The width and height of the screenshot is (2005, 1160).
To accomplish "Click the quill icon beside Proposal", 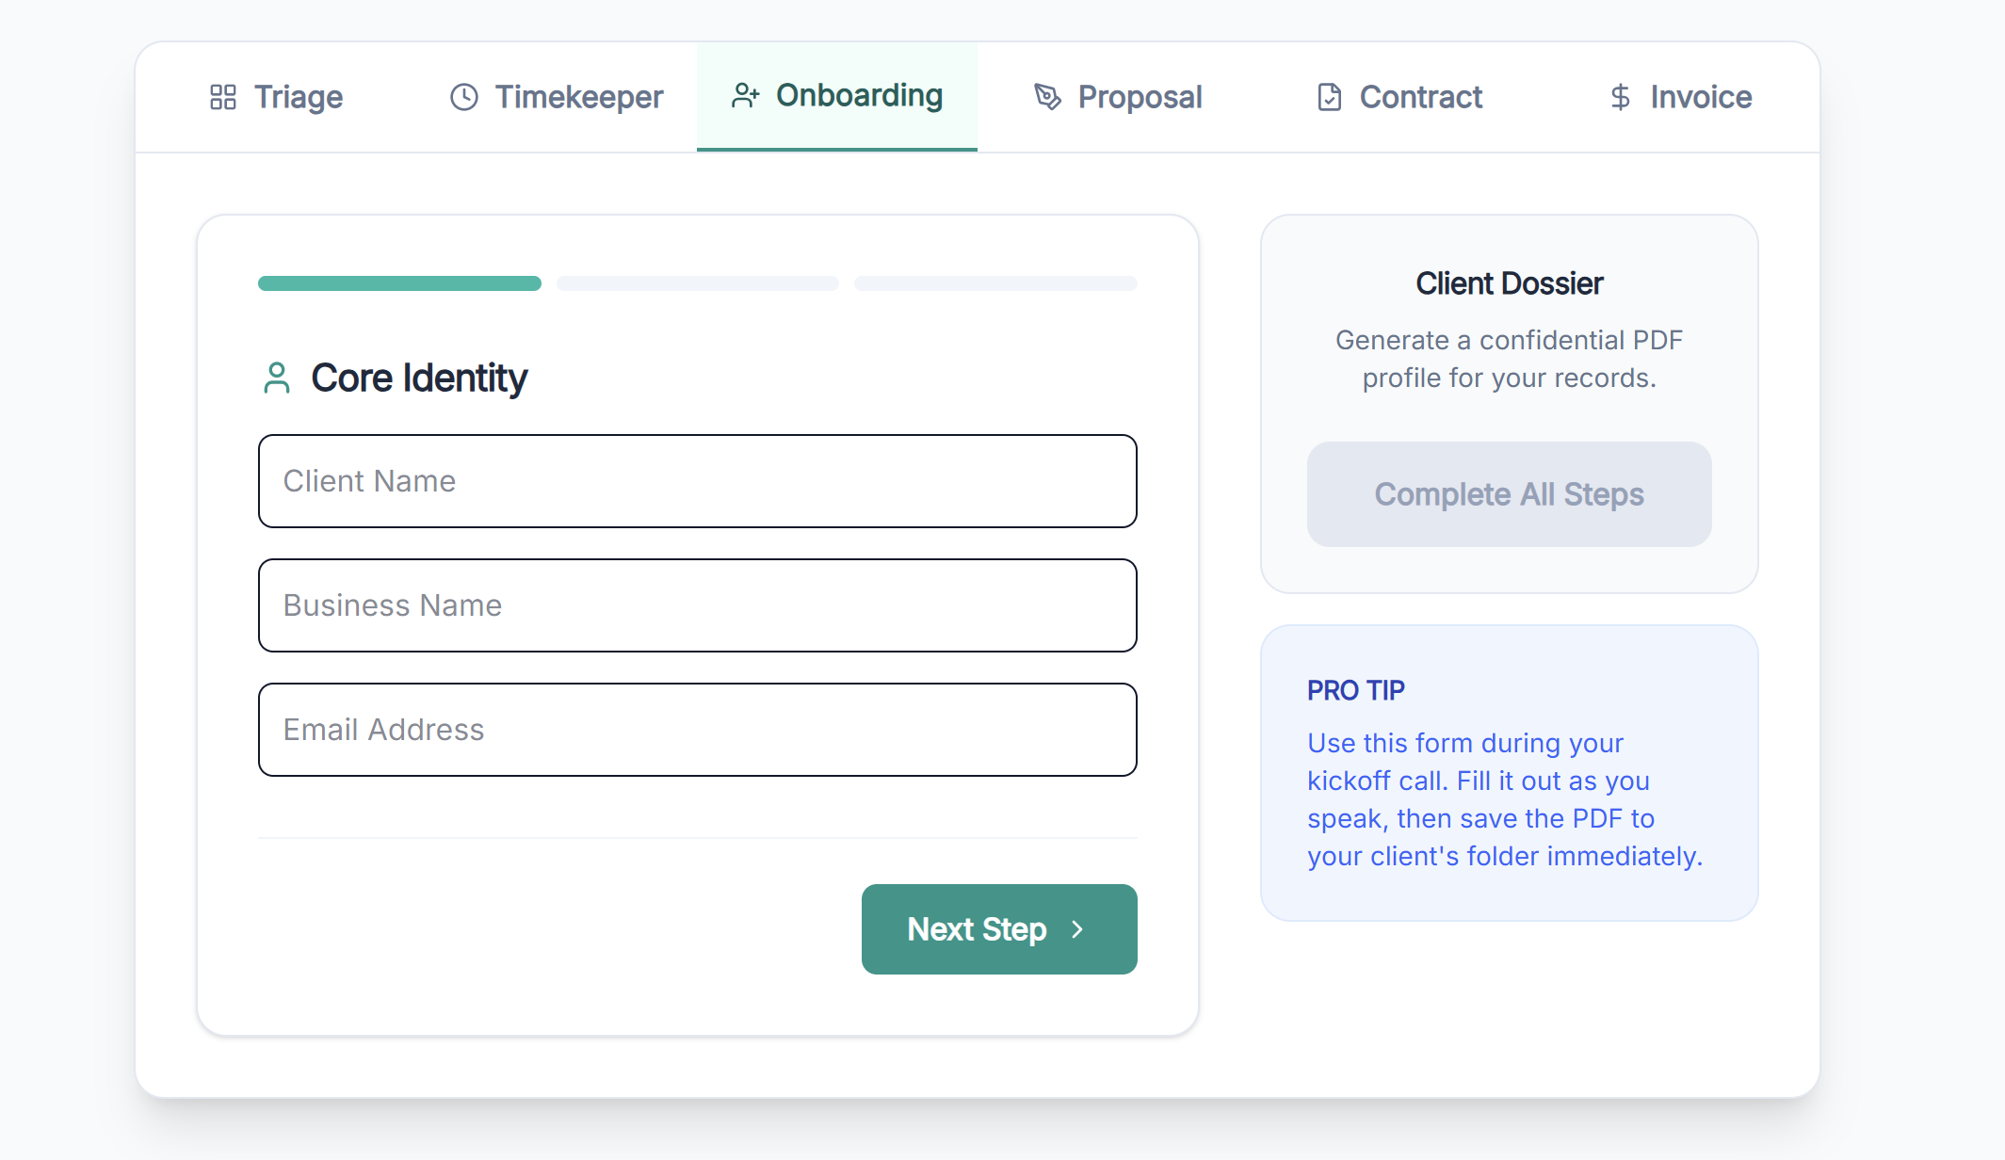I will pos(1045,97).
